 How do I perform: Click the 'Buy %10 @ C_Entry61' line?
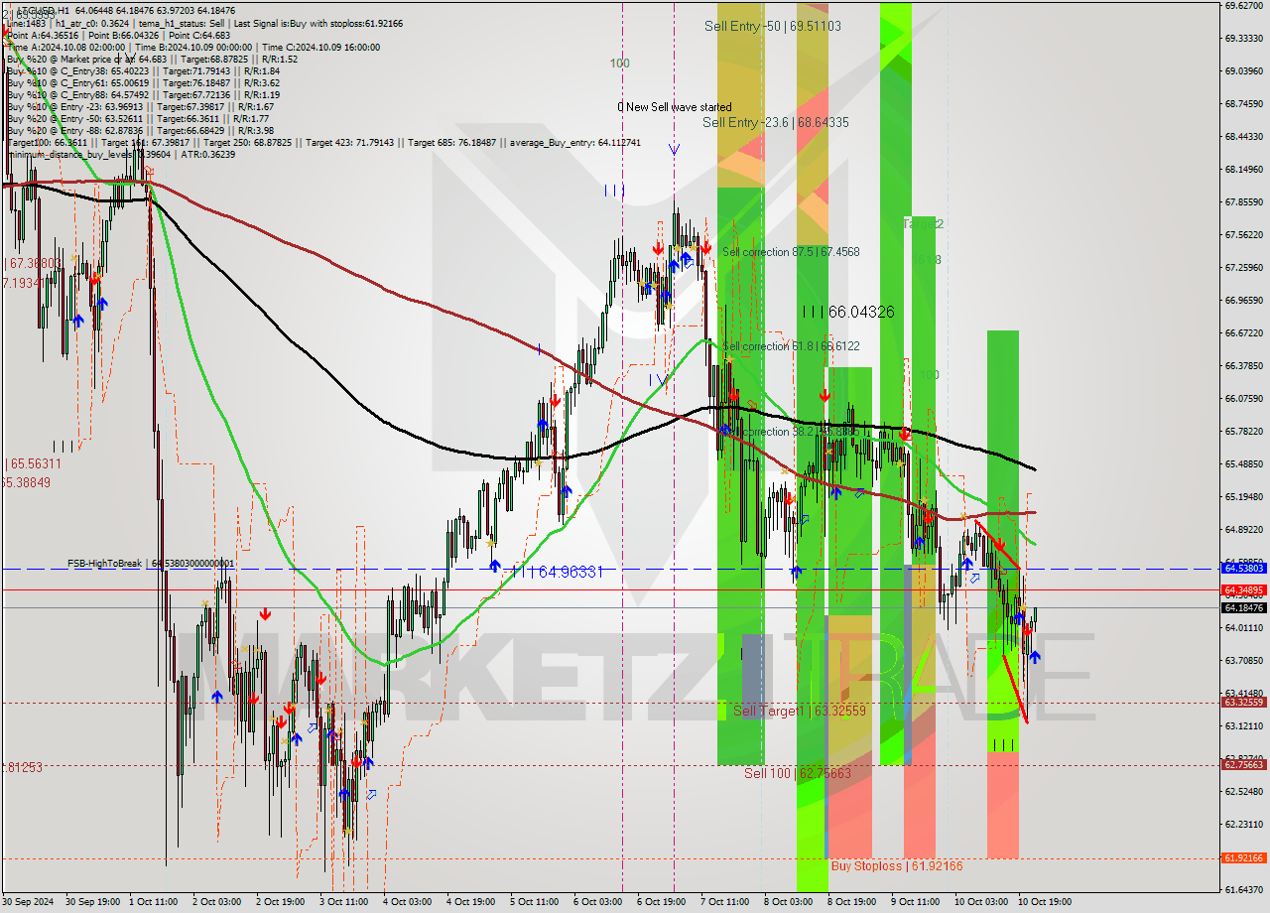tap(143, 82)
